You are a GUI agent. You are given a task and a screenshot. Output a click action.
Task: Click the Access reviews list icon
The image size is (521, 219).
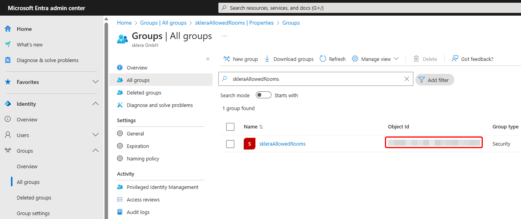120,199
